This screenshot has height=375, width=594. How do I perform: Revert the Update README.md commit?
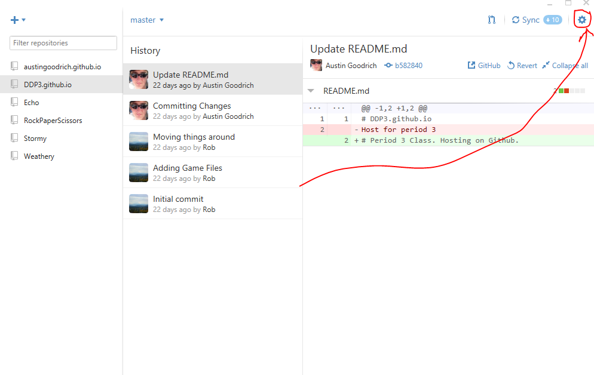(x=522, y=66)
